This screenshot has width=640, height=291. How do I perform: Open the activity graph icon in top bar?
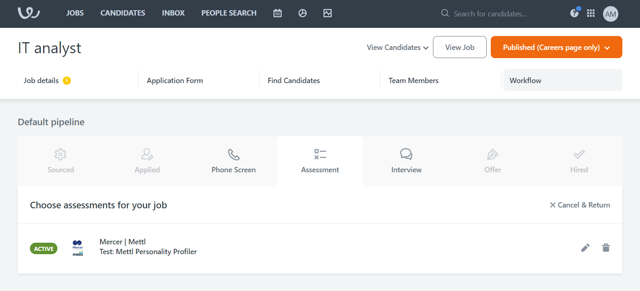tap(327, 13)
